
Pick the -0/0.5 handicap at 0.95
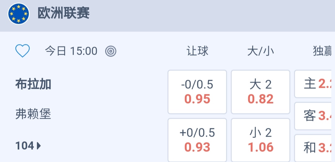pos(197,92)
